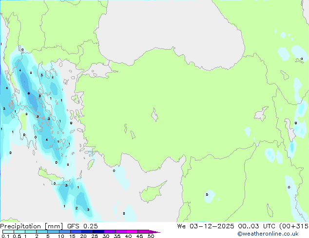Click the "0.5" legend scale label
The height and width of the screenshot is (238, 309).
pyautogui.click(x=17, y=236)
